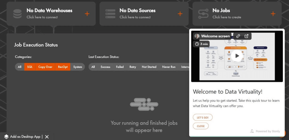Image resolution: width=289 pixels, height=140 pixels.
Task: Click the Job Execution Status heading
Action: [36, 45]
